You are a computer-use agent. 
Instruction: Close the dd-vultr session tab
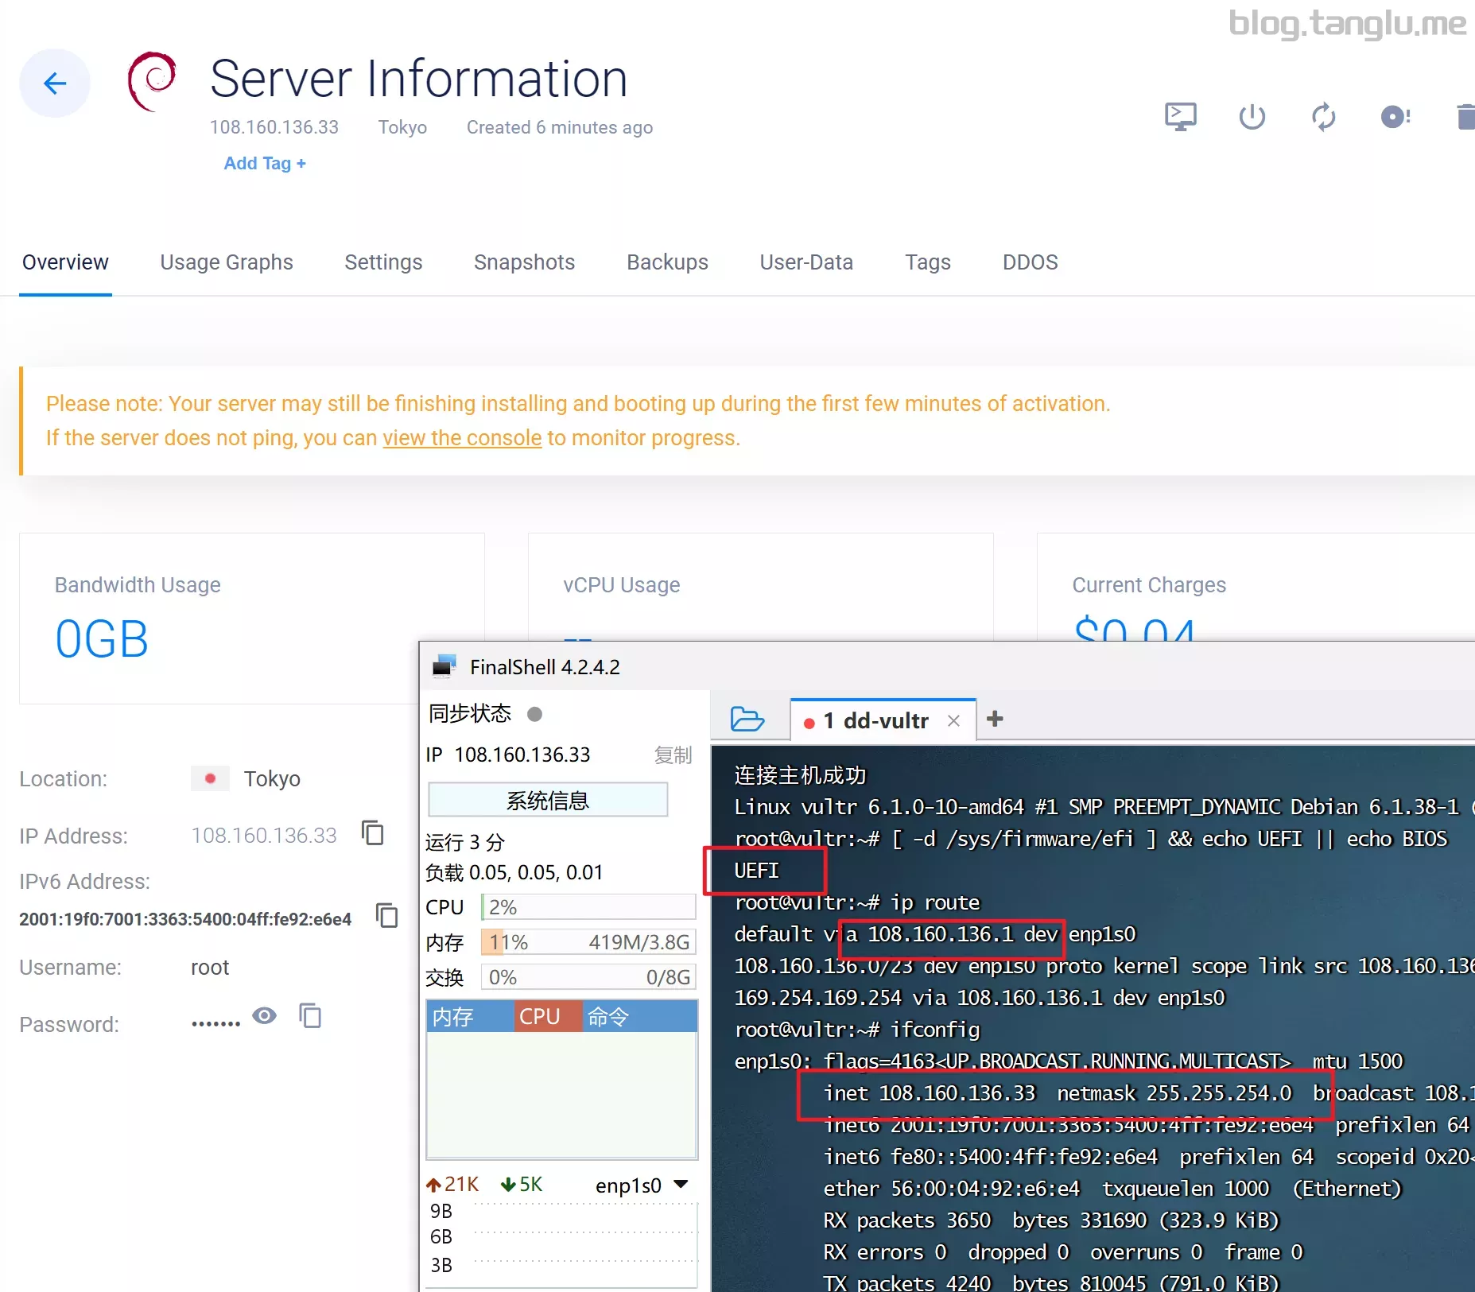point(953,721)
